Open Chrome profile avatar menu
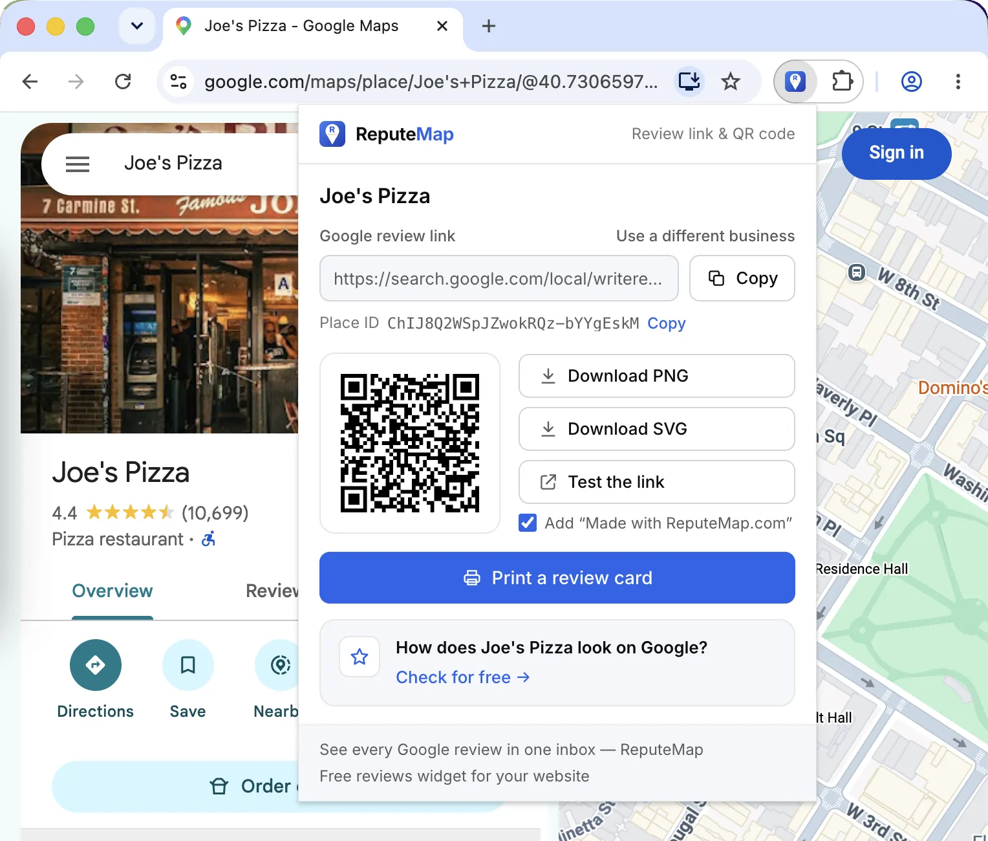 pyautogui.click(x=912, y=82)
